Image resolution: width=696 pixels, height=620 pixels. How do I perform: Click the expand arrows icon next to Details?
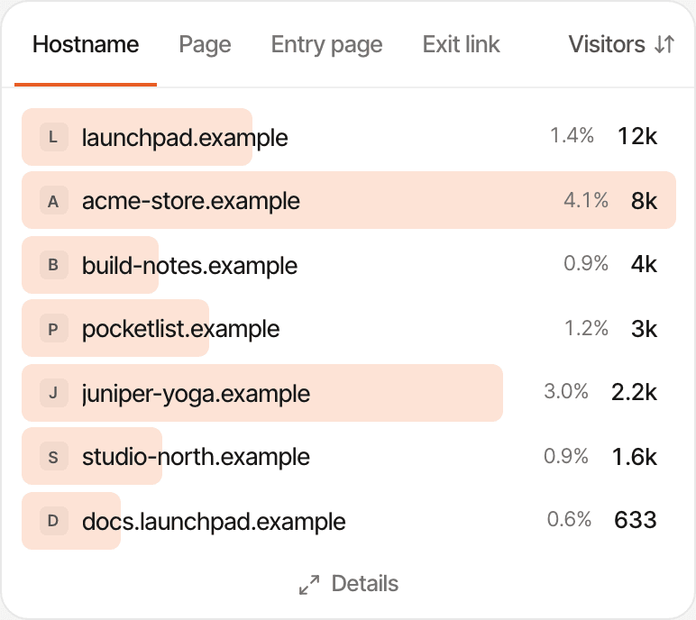(x=309, y=585)
